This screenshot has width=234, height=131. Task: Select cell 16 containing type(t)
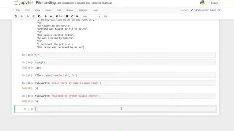point(125,62)
